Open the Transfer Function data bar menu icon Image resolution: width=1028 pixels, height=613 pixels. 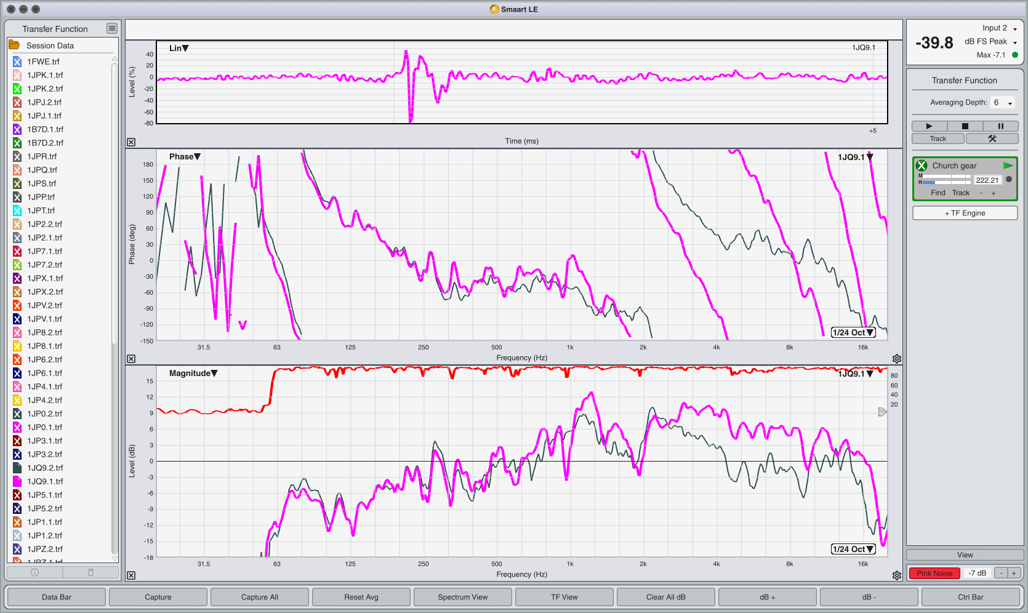(x=111, y=28)
